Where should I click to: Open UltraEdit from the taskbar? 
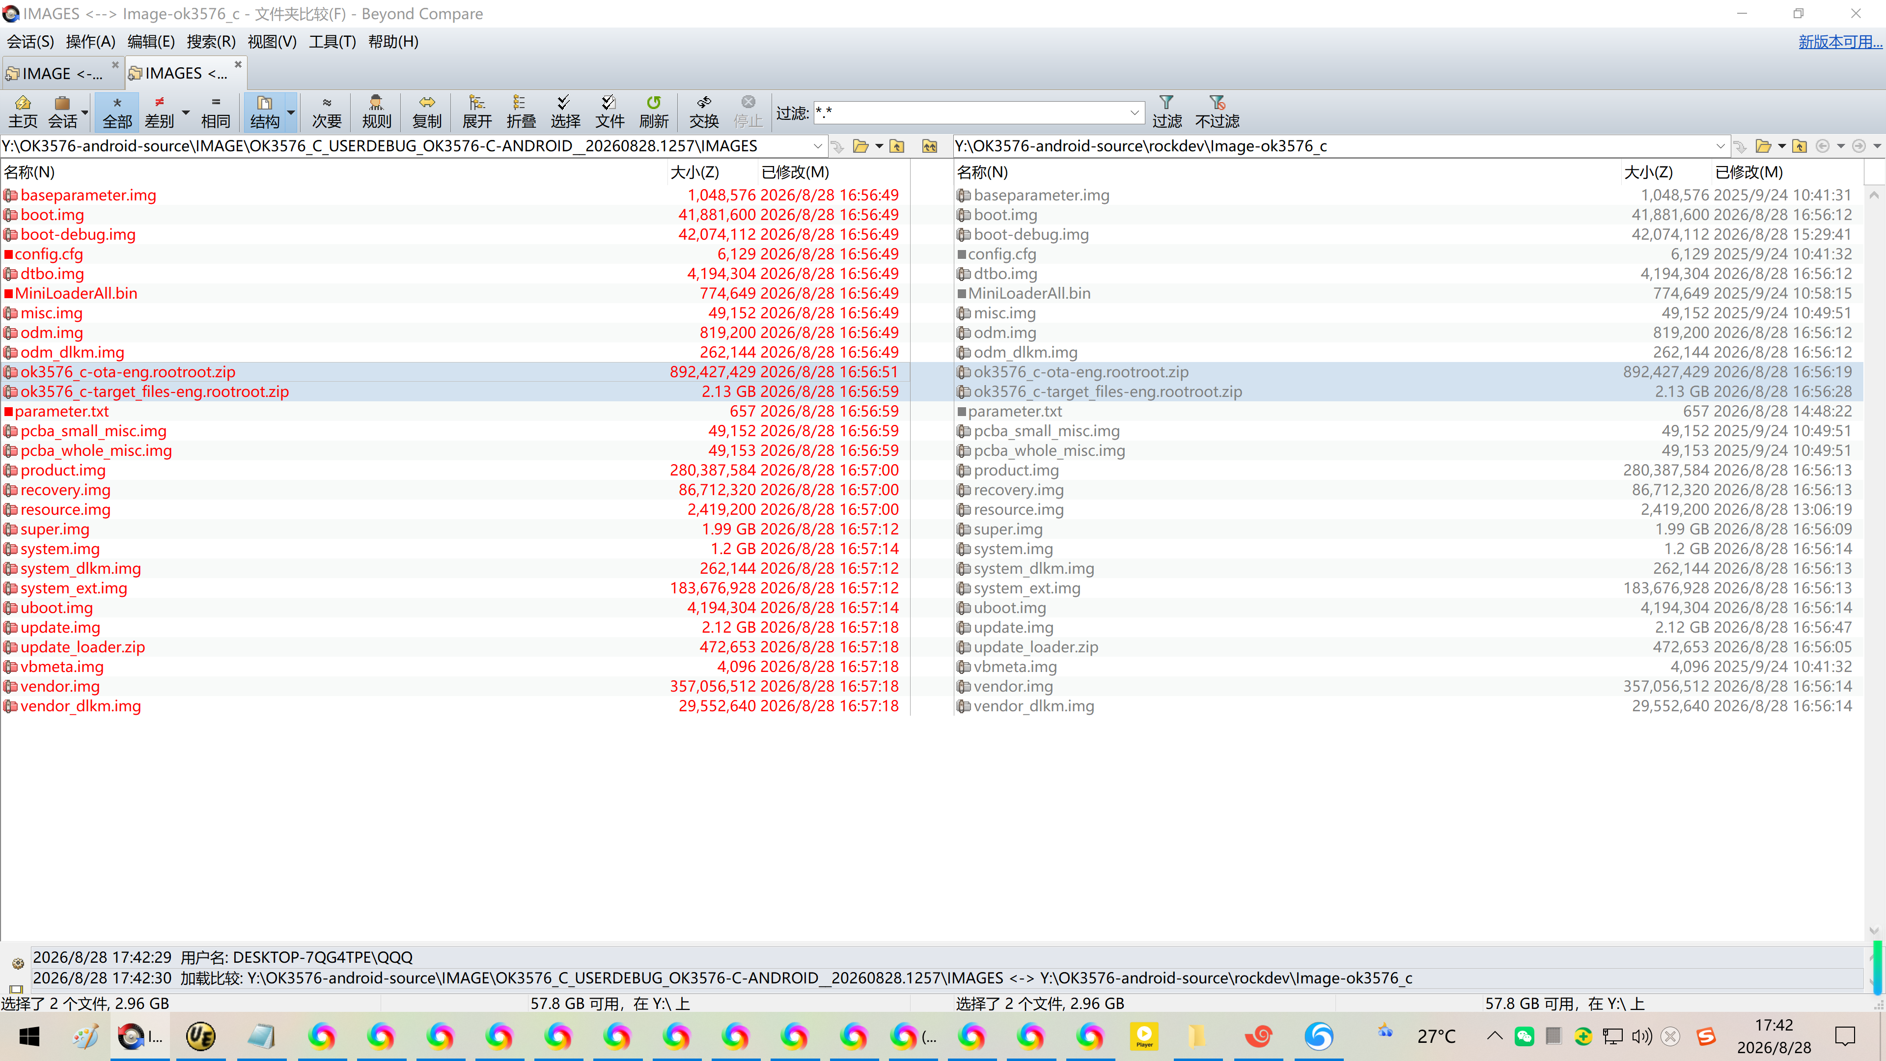(200, 1036)
